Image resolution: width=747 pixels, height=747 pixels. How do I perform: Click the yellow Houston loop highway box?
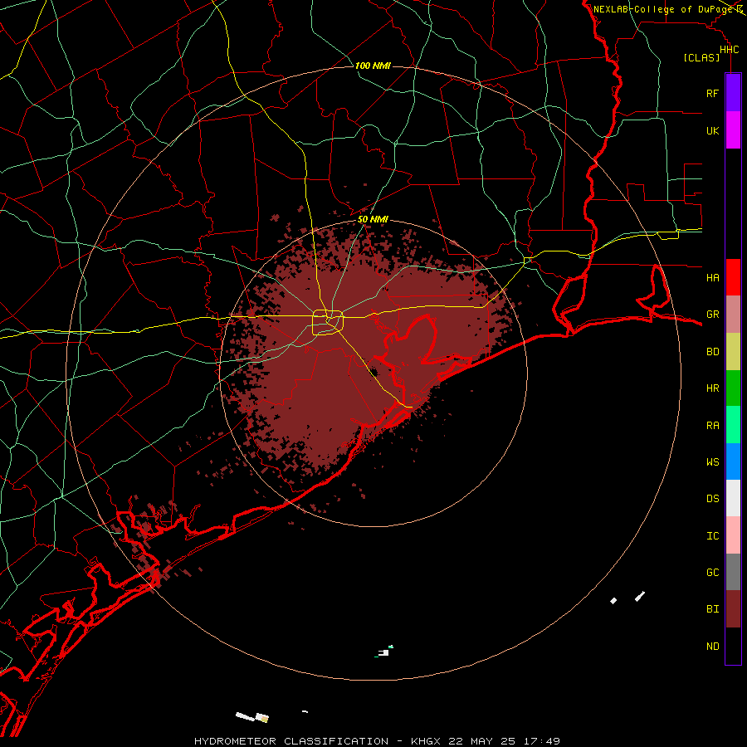click(328, 323)
